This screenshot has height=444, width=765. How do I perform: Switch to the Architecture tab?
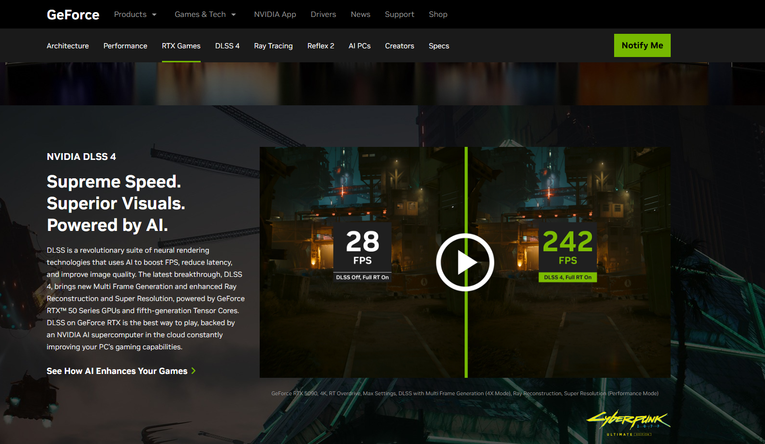[x=68, y=46]
